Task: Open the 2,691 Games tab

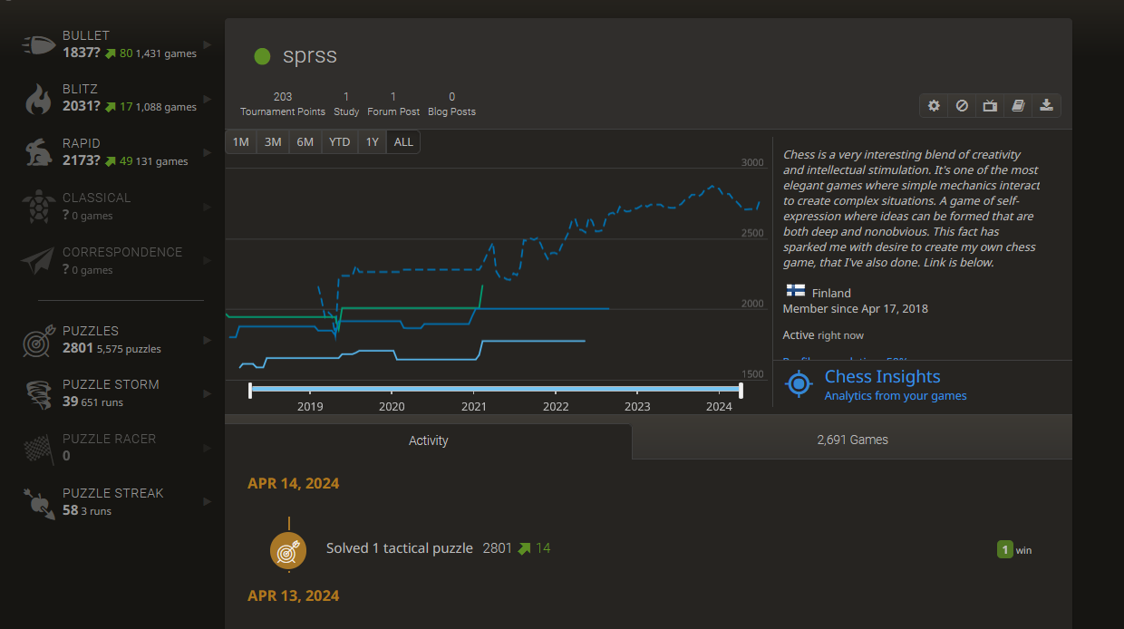Action: 852,440
